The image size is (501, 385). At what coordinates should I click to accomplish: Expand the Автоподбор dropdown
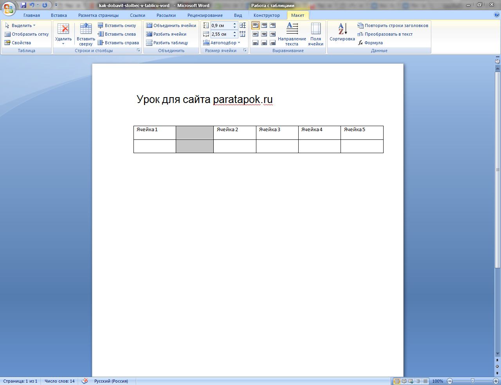(x=222, y=43)
